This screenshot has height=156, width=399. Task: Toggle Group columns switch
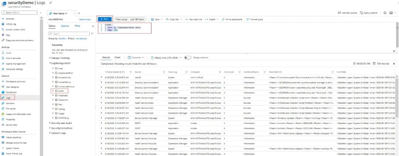188,58
